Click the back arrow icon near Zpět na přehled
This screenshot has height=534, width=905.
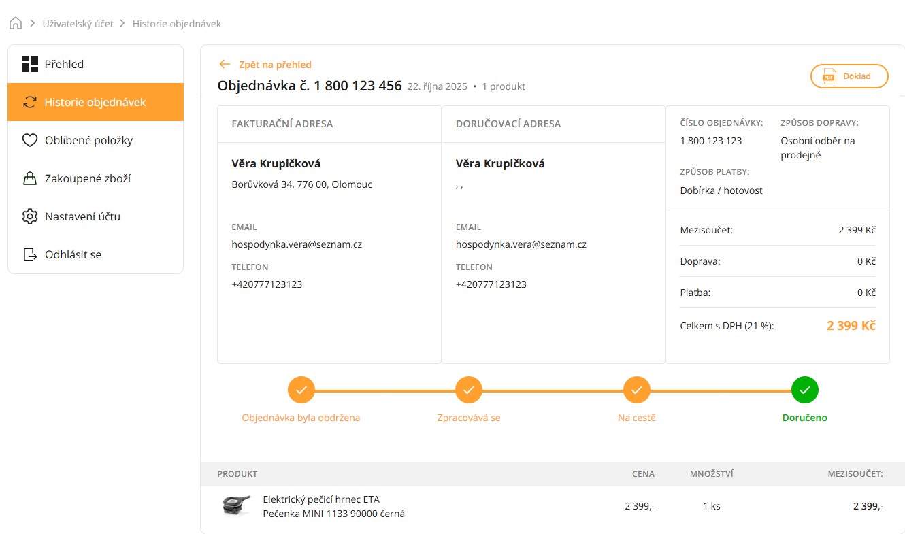(225, 65)
